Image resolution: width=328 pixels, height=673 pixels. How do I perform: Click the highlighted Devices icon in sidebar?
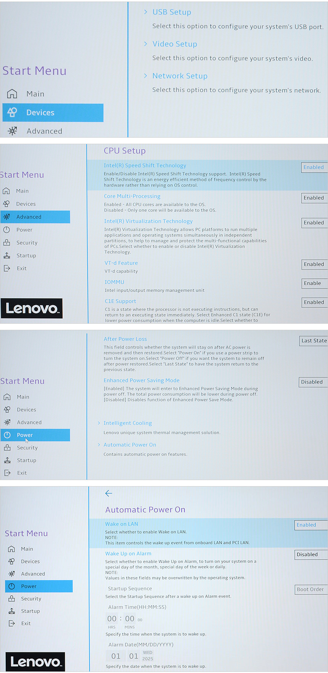[x=12, y=112]
